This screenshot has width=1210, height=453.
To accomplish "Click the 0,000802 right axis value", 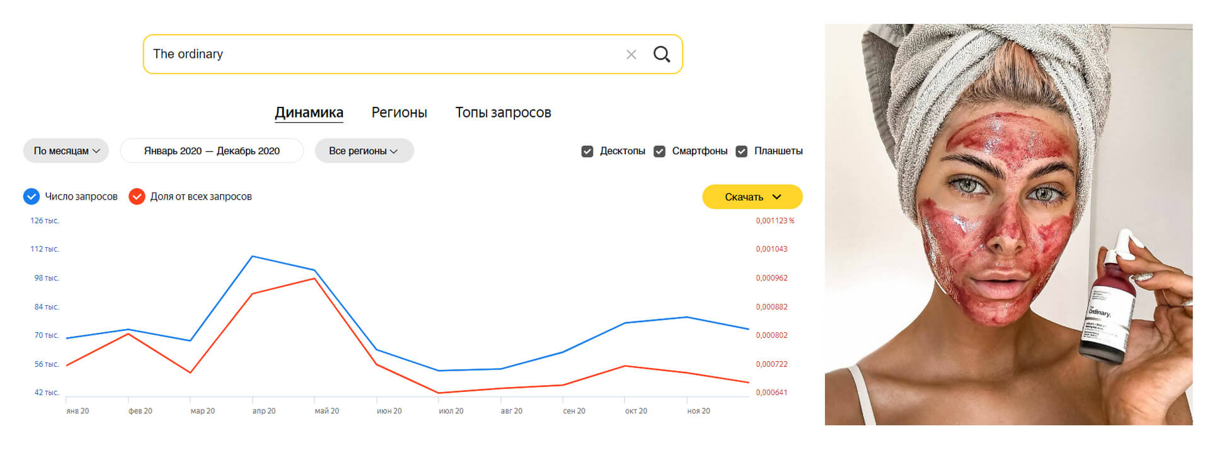I will [x=772, y=335].
